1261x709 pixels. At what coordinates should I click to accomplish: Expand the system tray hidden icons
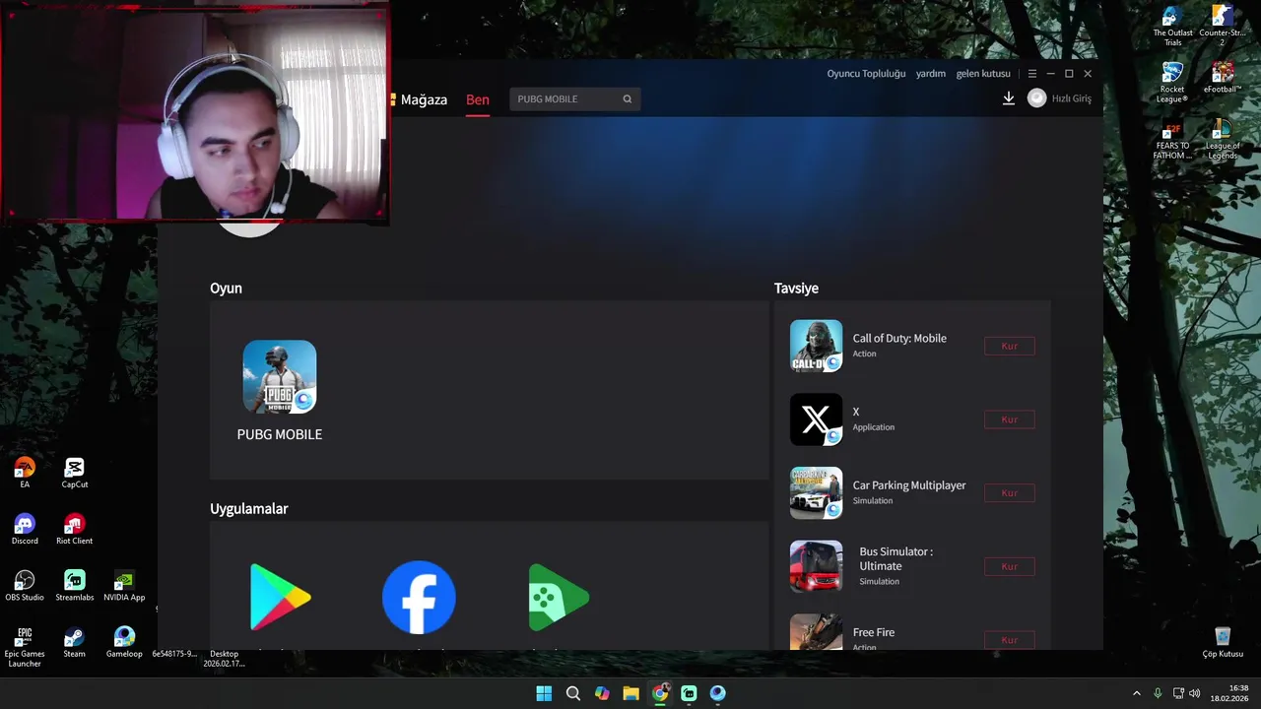(x=1136, y=693)
